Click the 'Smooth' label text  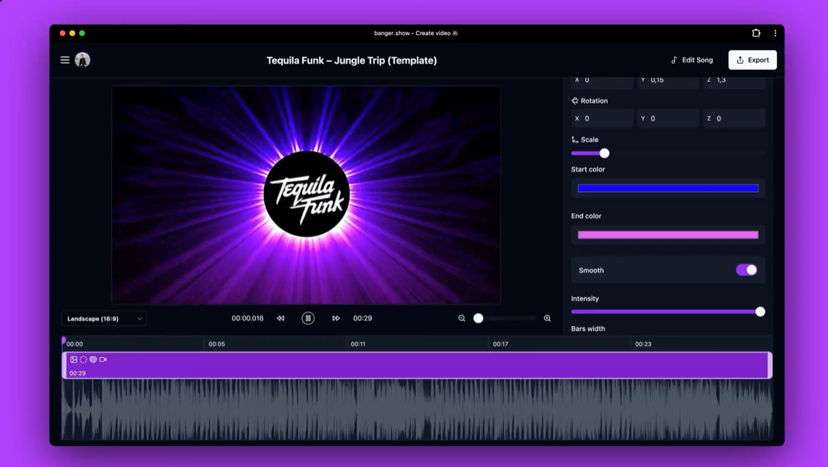click(592, 270)
